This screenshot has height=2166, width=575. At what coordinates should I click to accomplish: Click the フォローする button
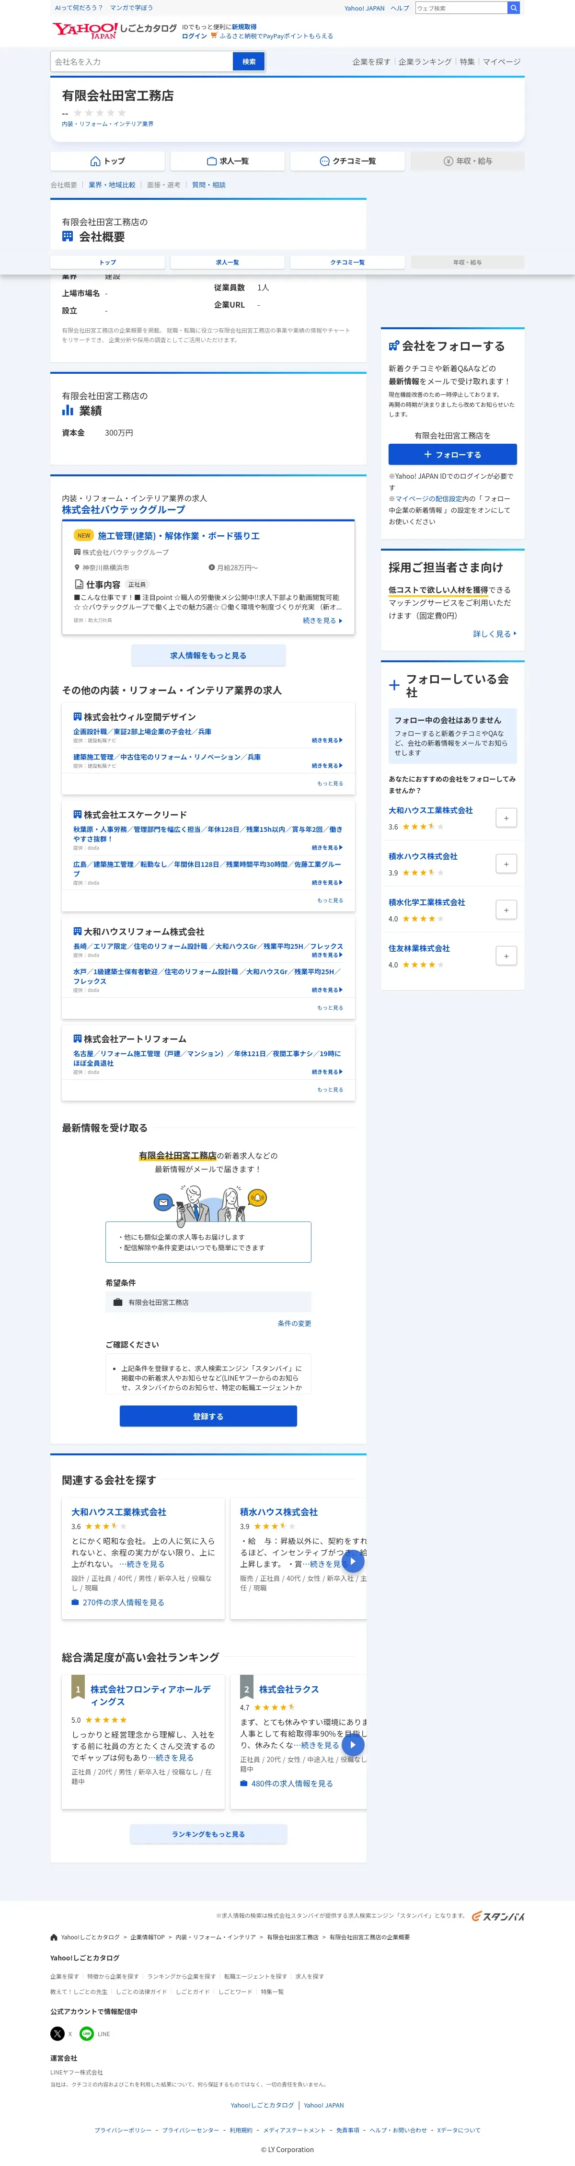point(452,455)
